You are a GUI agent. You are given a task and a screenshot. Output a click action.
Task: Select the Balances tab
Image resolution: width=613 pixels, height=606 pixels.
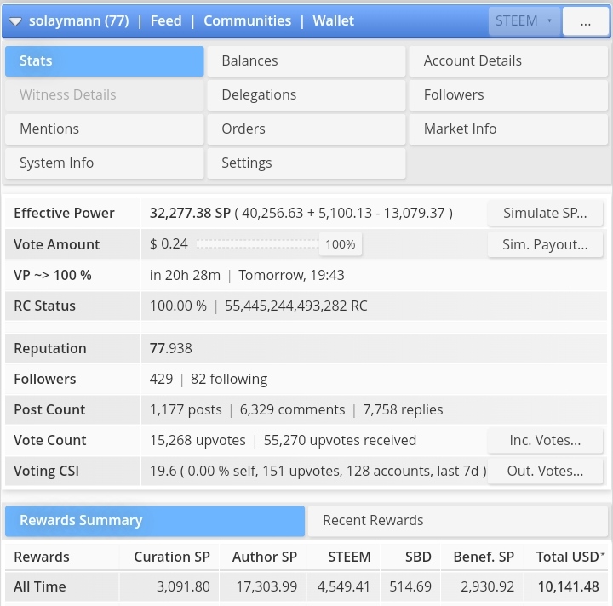click(306, 61)
